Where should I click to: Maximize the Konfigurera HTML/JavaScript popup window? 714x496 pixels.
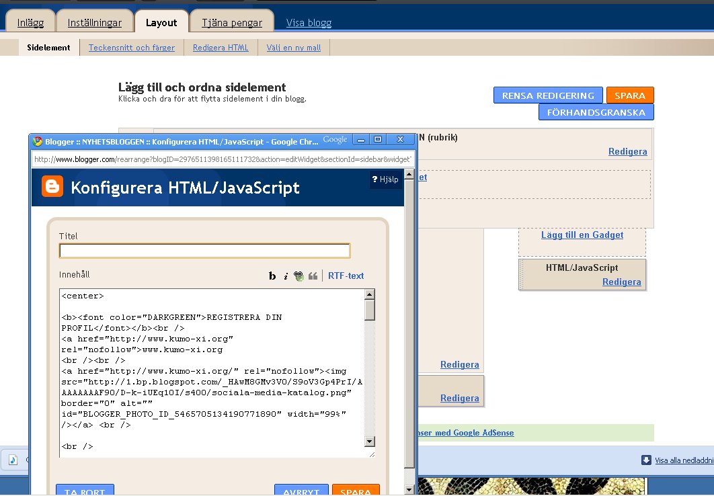pyautogui.click(x=377, y=139)
